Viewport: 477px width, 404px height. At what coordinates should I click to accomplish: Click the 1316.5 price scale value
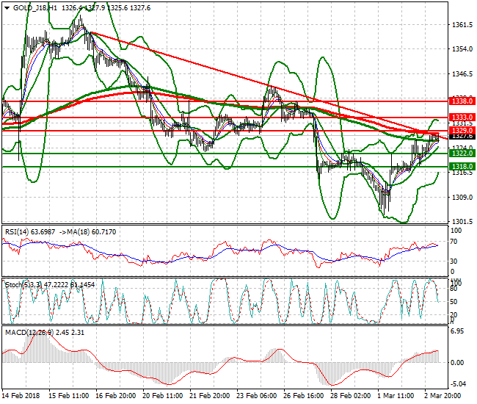point(462,173)
